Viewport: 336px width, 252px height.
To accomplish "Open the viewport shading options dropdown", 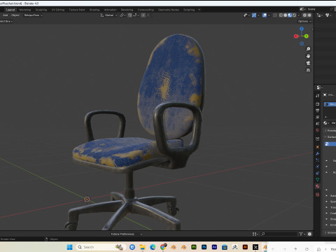I will [x=298, y=15].
